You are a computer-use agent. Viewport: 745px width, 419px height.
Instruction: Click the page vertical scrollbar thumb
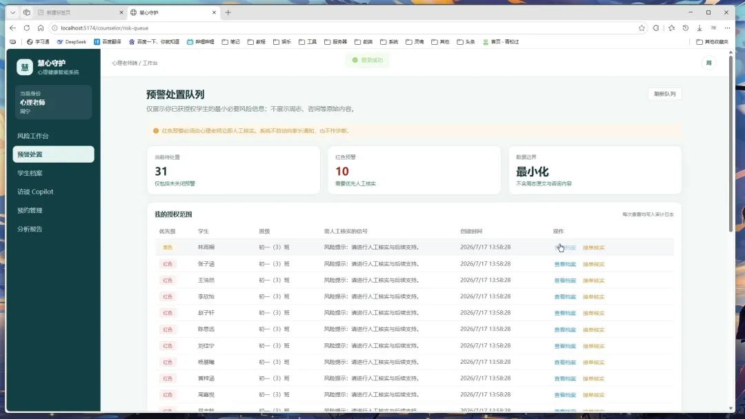[731, 143]
